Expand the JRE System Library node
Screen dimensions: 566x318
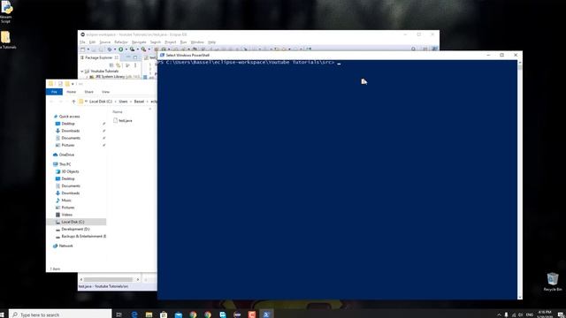(x=87, y=77)
